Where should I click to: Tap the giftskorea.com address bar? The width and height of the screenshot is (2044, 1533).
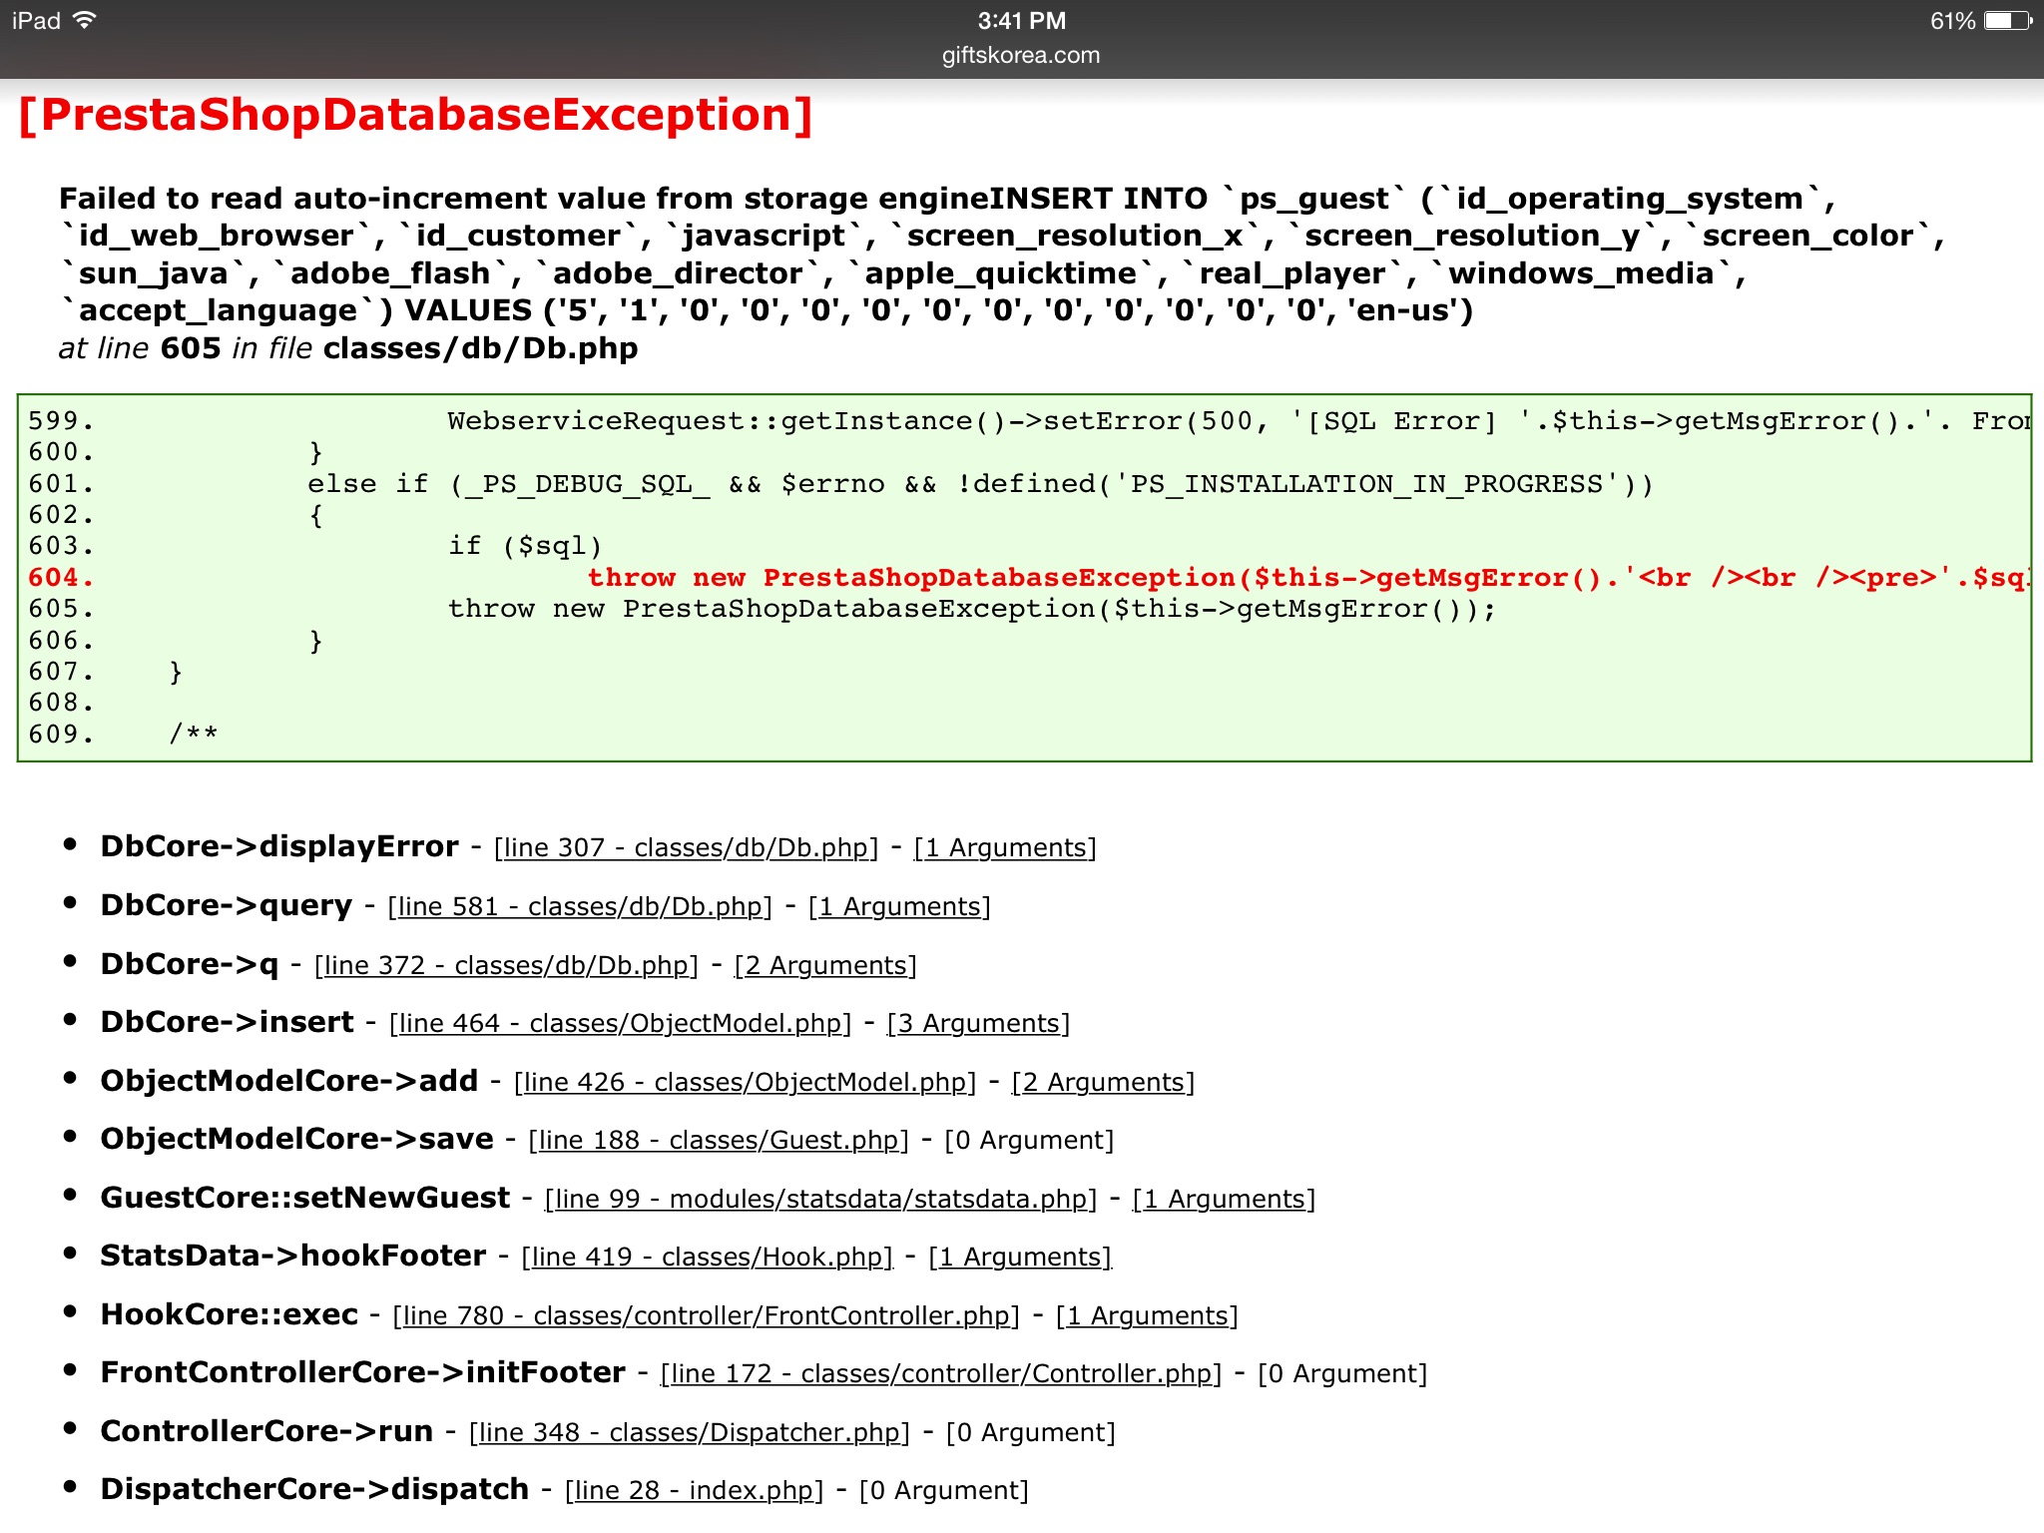1021,55
